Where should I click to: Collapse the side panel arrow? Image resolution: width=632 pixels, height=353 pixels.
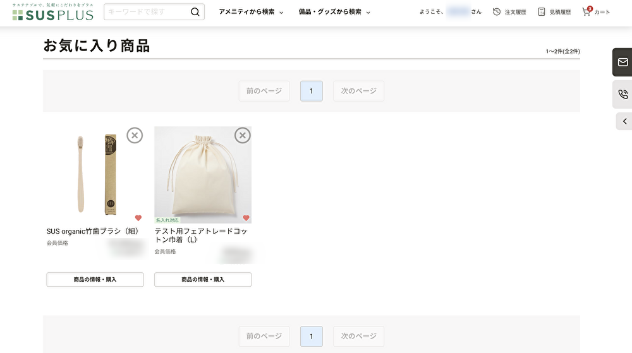click(x=624, y=121)
